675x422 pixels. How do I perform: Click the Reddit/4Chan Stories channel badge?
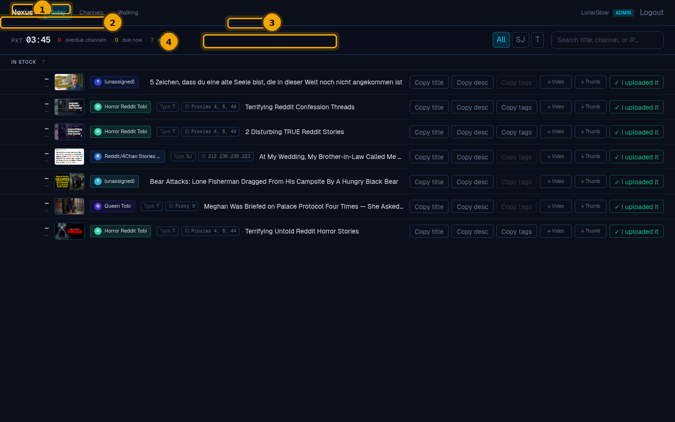(x=127, y=157)
